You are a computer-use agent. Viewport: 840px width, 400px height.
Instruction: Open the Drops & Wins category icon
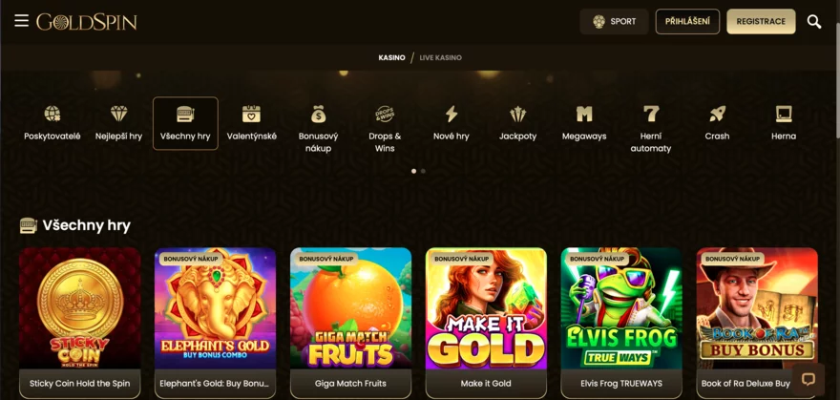tap(385, 114)
